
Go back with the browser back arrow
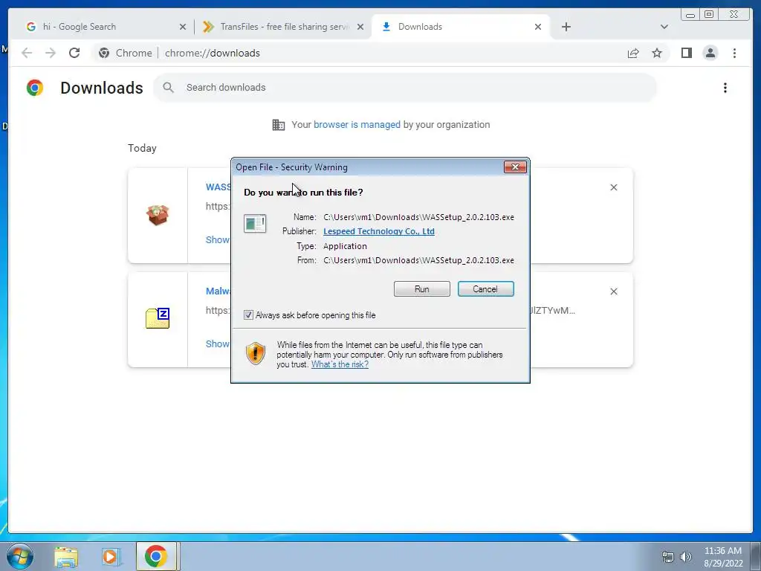(x=27, y=53)
